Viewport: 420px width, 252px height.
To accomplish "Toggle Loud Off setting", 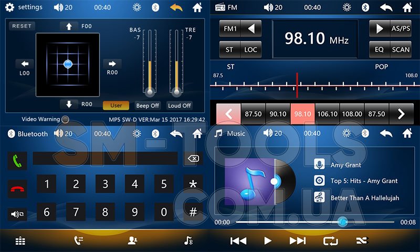I will [x=180, y=106].
